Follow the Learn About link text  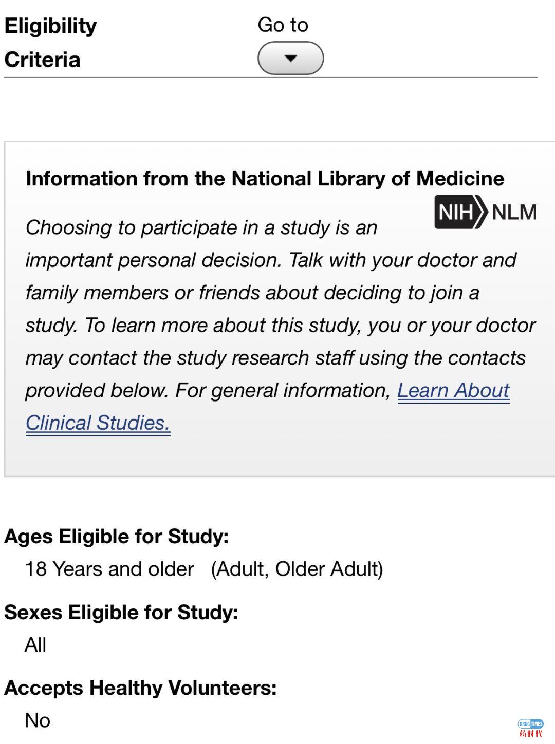[x=453, y=391]
